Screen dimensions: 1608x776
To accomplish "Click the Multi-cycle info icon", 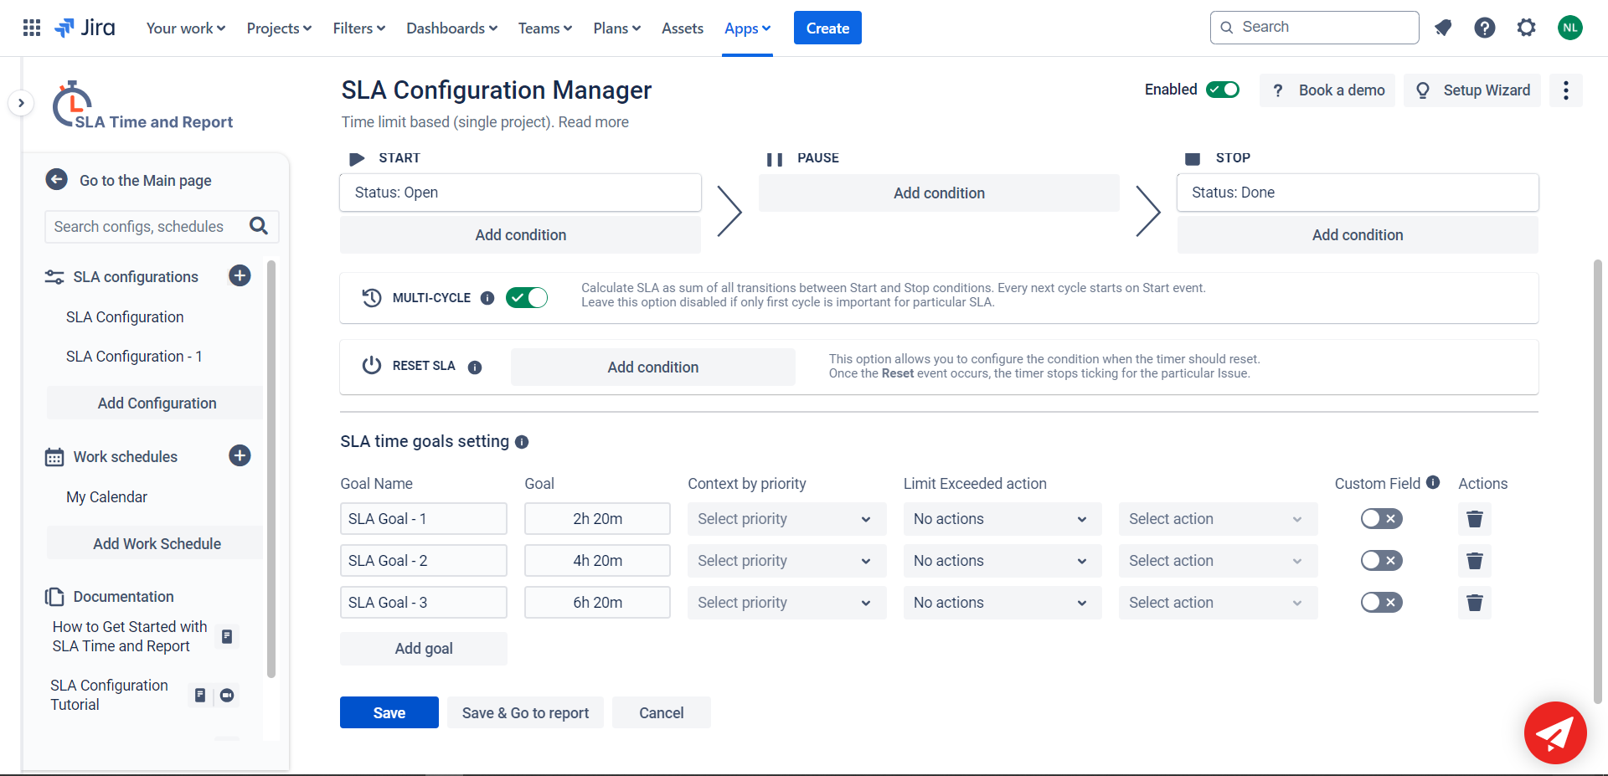I will (487, 298).
